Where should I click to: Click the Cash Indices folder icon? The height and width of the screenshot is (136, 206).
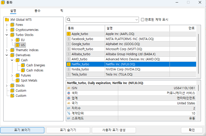pyautogui.click(x=23, y=70)
